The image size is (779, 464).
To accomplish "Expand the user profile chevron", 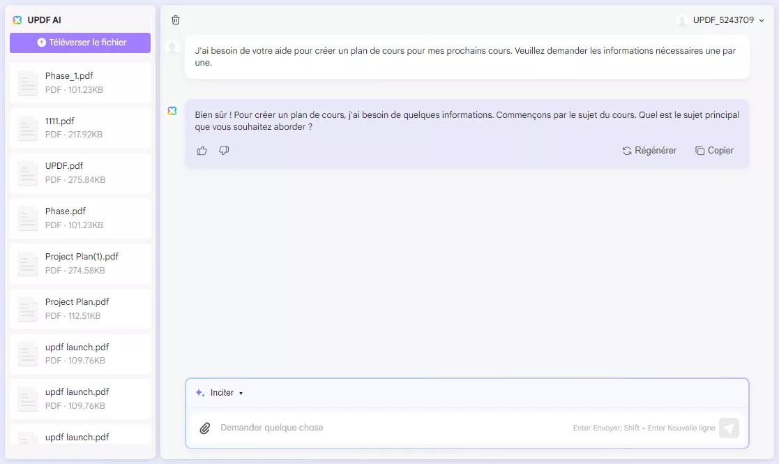I will 761,20.
